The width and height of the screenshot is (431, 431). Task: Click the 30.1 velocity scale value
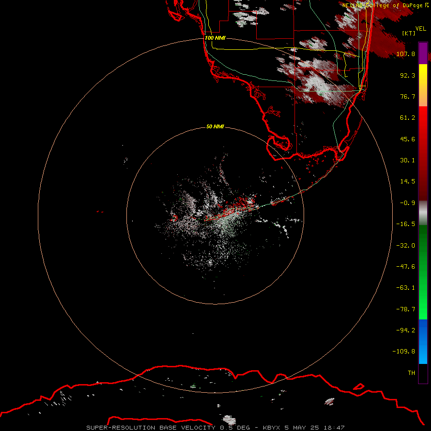408,160
